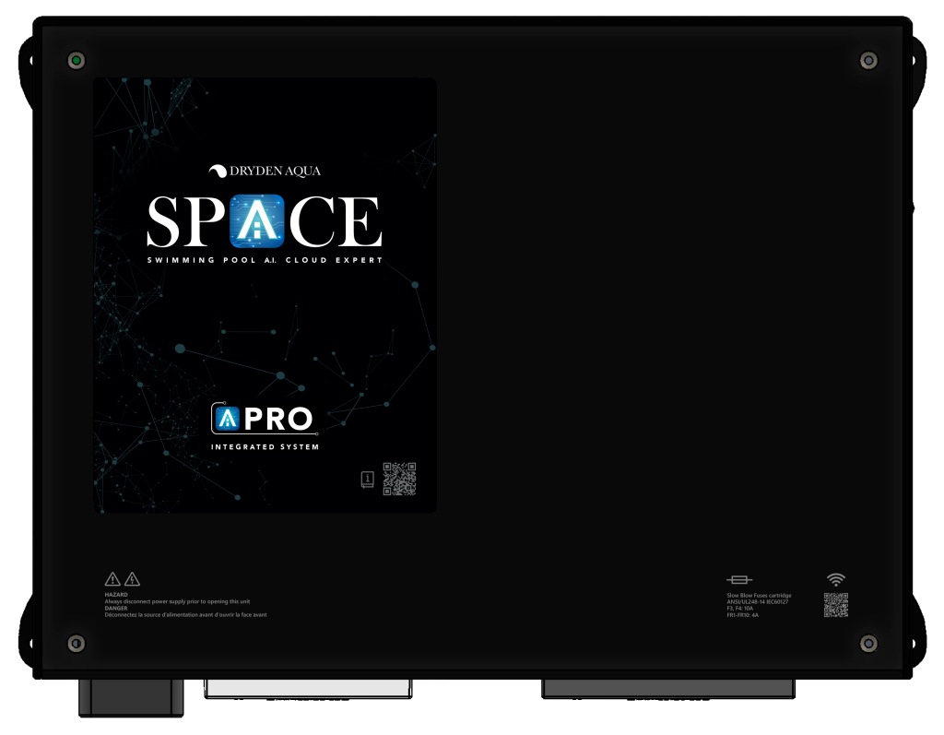This screenshot has width=944, height=735.
Task: Click the 'FR1-FR10: 4A' fuse rating
Action: [x=742, y=615]
